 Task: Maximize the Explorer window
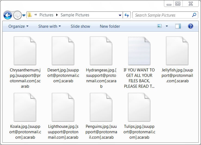(x=178, y=4)
